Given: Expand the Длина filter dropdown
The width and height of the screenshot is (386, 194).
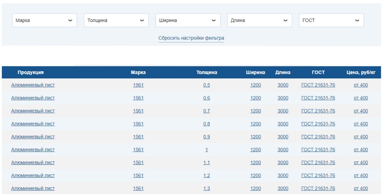Looking at the screenshot, I should (260, 20).
